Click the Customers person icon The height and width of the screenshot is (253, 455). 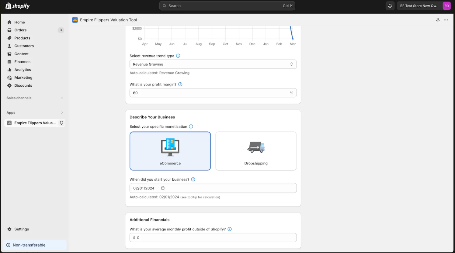click(9, 46)
